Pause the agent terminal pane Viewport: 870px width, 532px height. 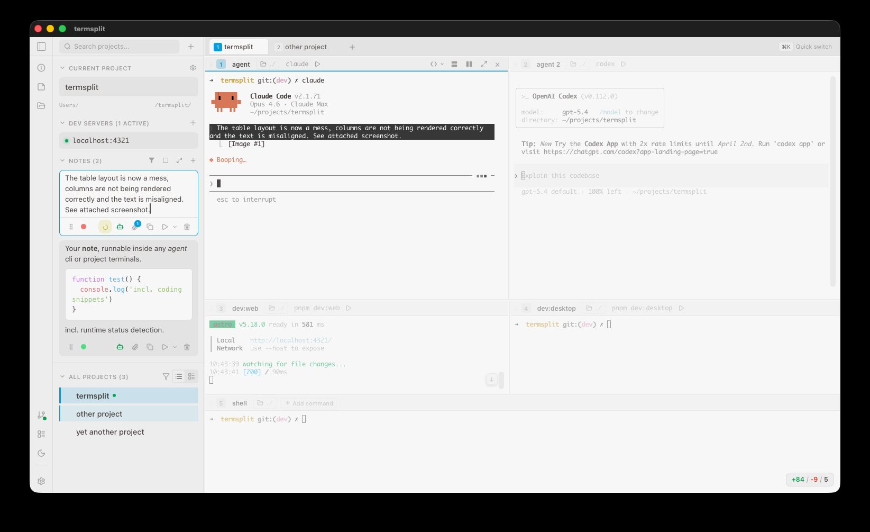coord(469,64)
